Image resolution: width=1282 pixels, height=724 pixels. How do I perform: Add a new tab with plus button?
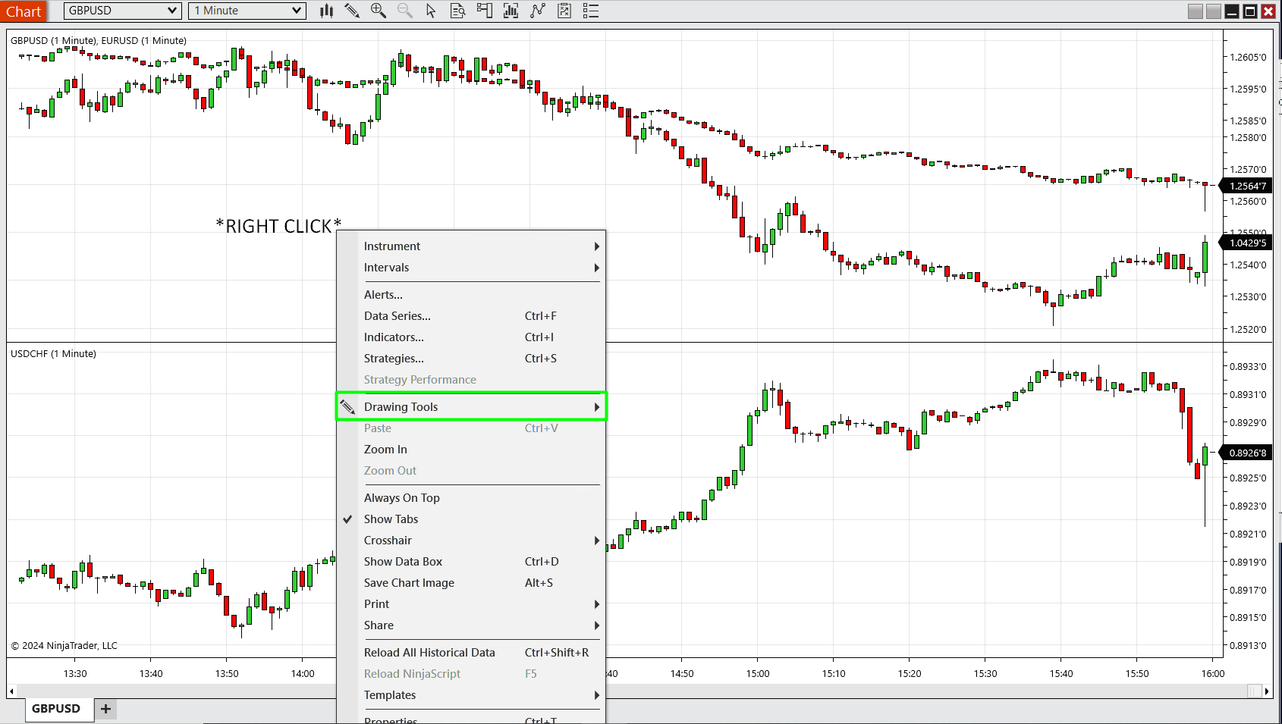coord(105,709)
